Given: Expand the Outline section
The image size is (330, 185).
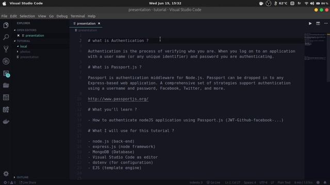Looking at the screenshot, I should point(21,177).
